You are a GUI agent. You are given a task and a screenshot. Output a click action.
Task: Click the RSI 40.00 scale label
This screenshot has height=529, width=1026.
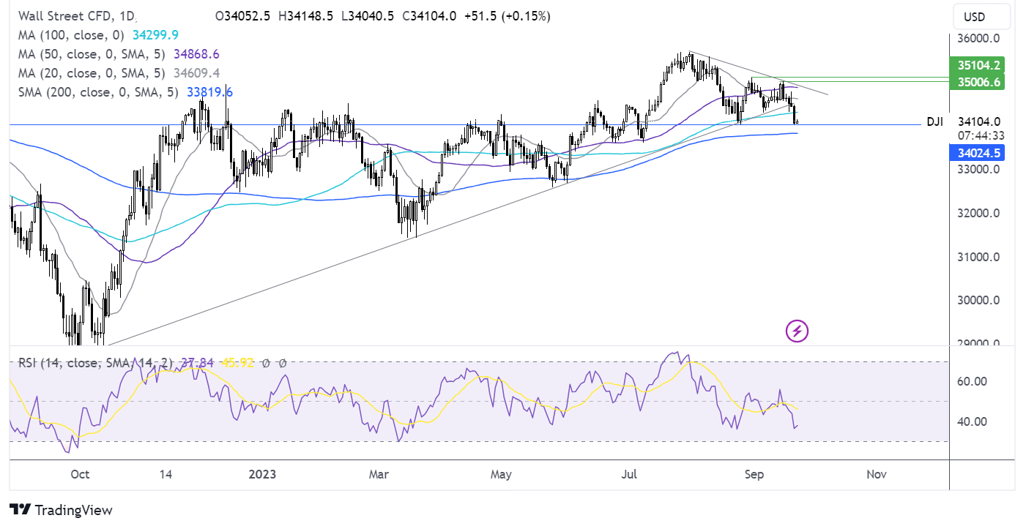pyautogui.click(x=971, y=421)
